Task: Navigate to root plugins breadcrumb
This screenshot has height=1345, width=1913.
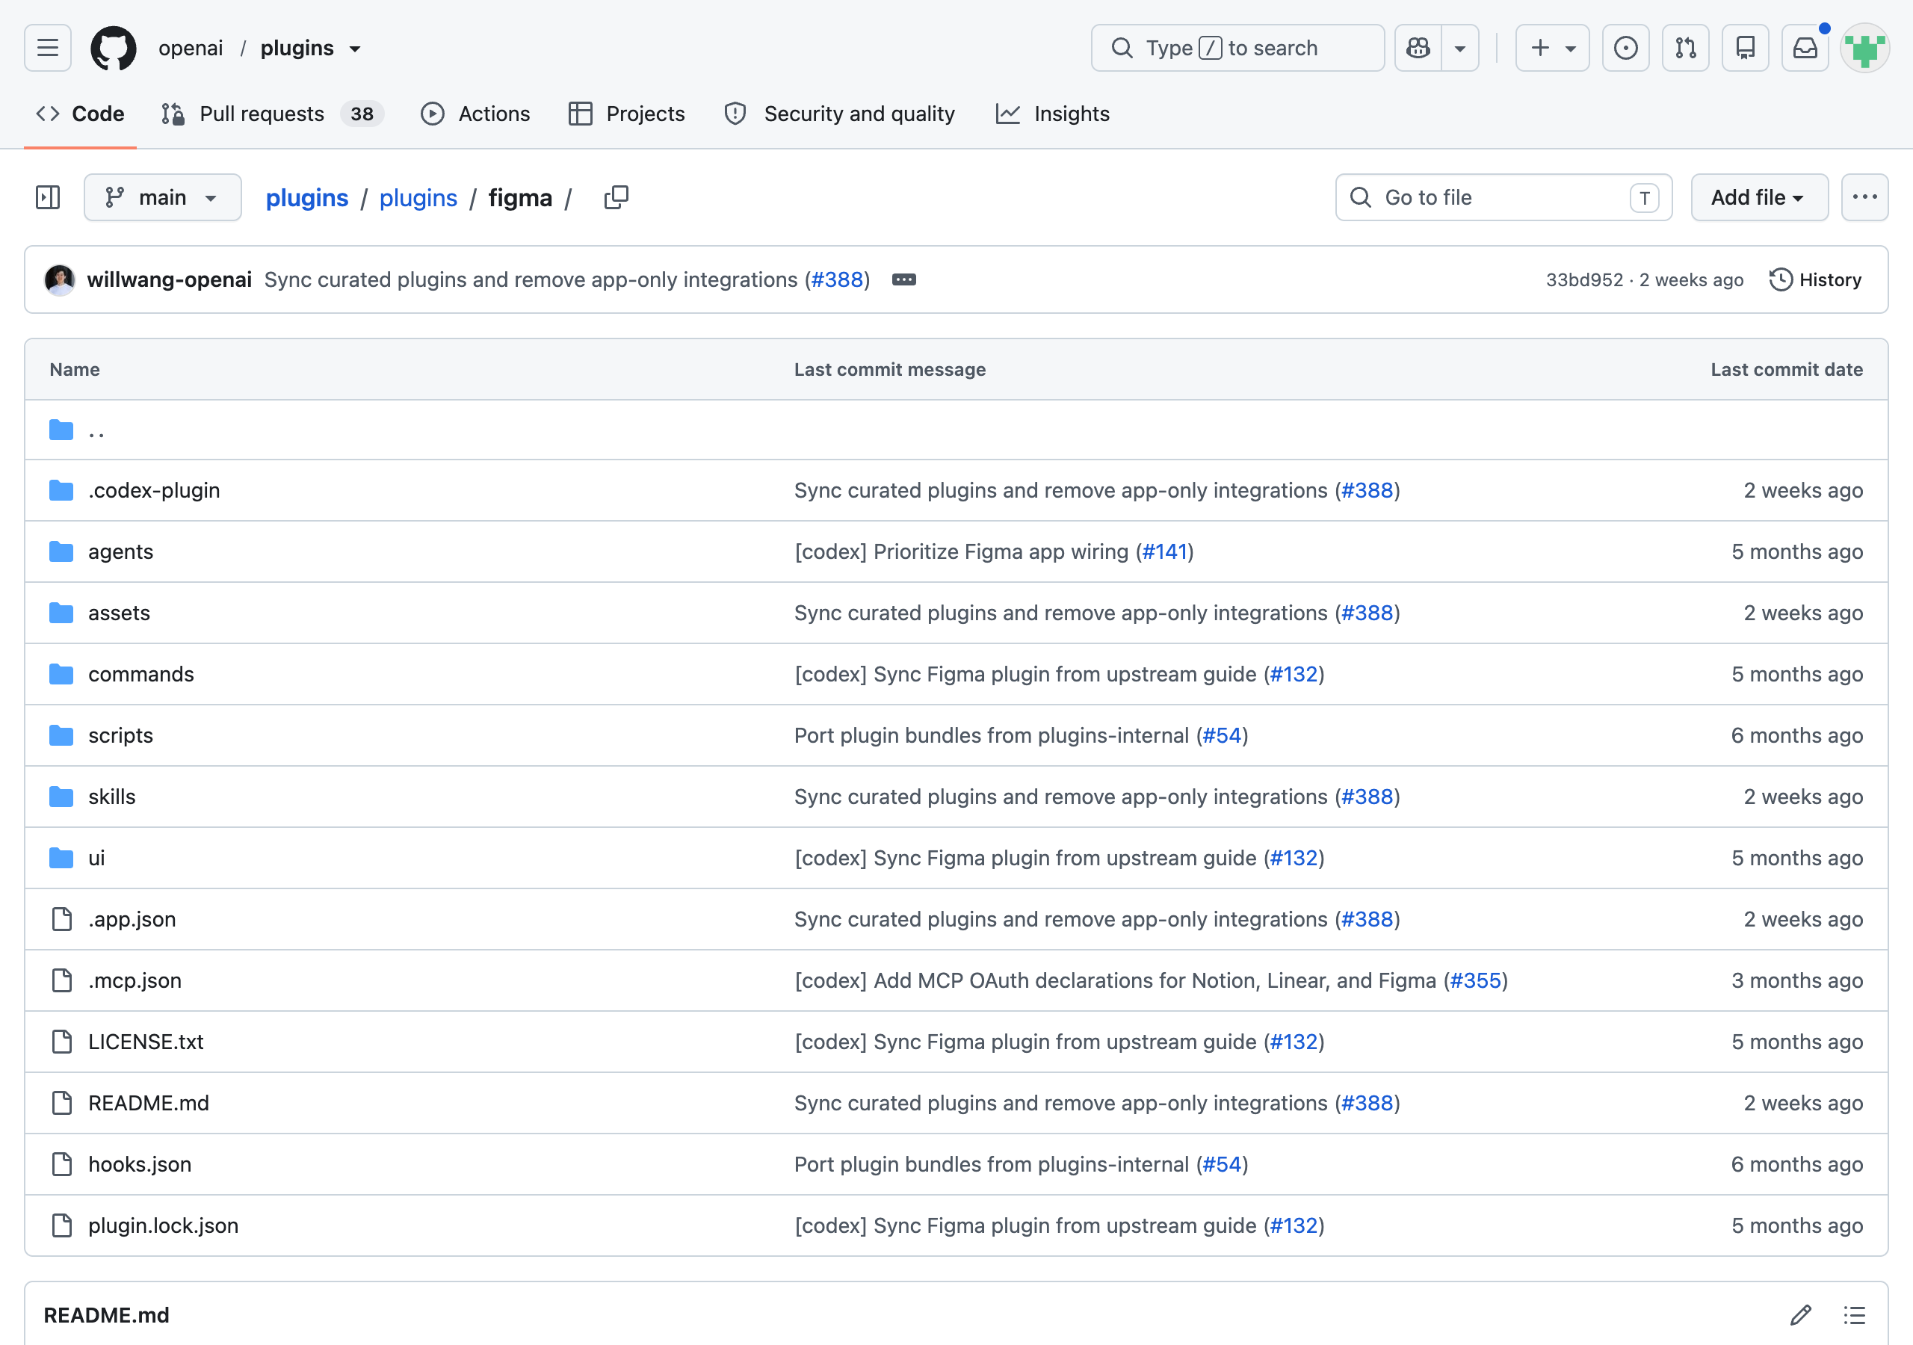Action: [306, 197]
